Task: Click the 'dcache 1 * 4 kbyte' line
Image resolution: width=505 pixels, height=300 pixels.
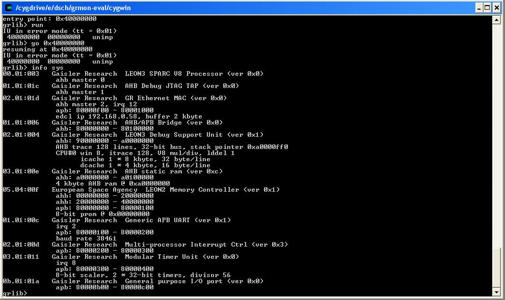Action: point(145,165)
